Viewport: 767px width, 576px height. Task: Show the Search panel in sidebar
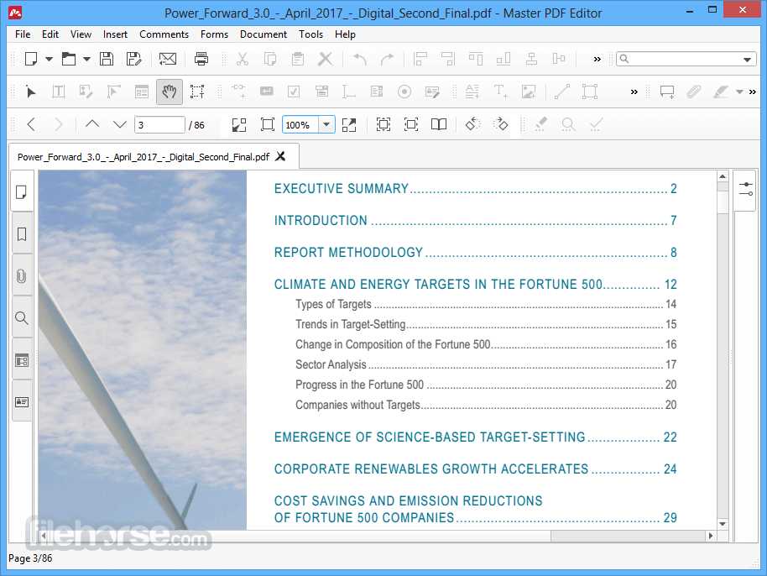(22, 318)
